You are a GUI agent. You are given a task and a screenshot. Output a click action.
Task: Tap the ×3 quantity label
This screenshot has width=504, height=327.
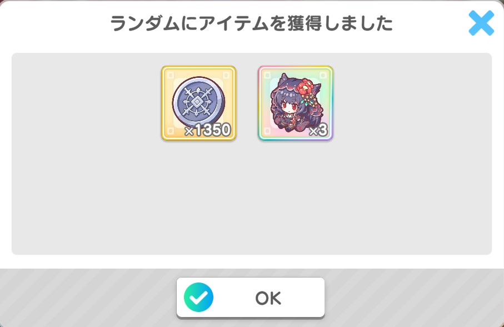coord(318,130)
